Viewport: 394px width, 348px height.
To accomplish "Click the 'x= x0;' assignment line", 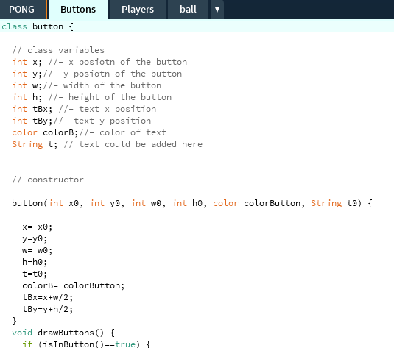I will point(37,227).
